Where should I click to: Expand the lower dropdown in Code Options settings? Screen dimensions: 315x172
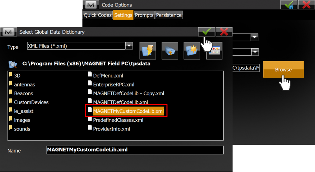click(x=254, y=52)
